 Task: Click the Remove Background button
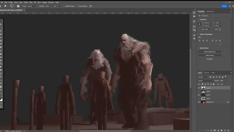pos(210,52)
